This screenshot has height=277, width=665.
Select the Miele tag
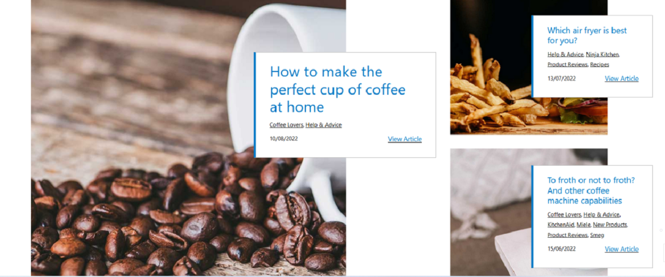coord(583,224)
